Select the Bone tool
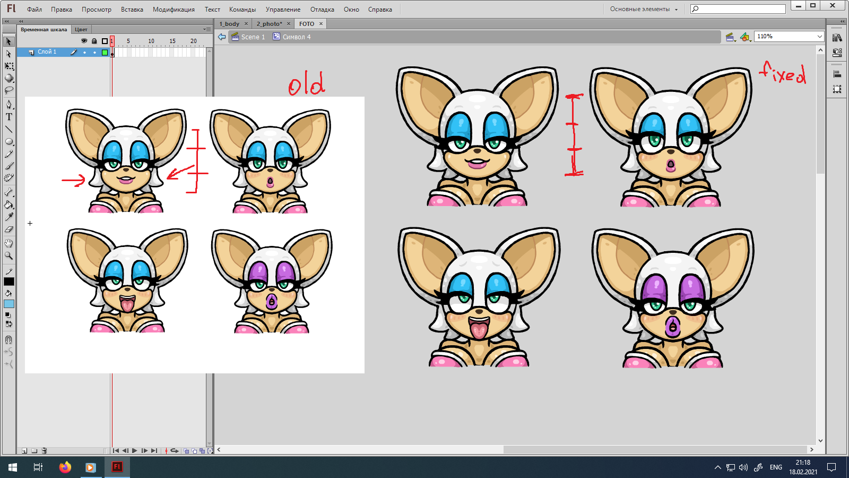This screenshot has height=478, width=849. point(8,192)
